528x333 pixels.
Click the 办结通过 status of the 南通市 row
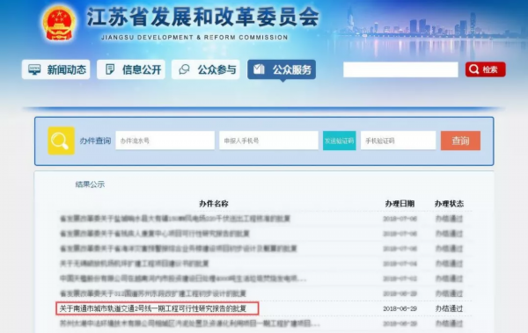click(449, 308)
